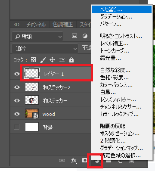Select layer name 和ステッカー2
155x171 pixels.
[56, 87]
